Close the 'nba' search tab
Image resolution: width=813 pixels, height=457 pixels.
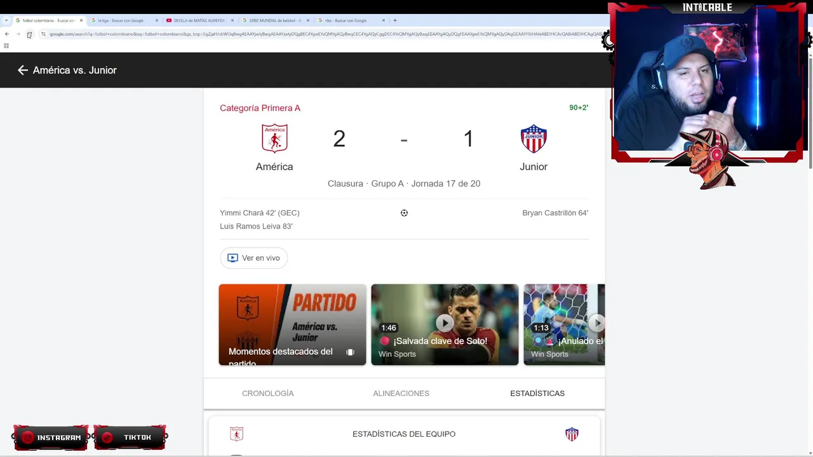[x=384, y=20]
